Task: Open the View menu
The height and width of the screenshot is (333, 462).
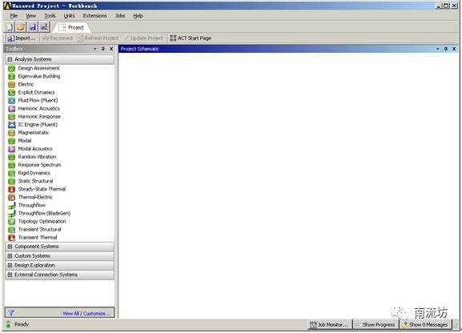Action: pos(30,16)
